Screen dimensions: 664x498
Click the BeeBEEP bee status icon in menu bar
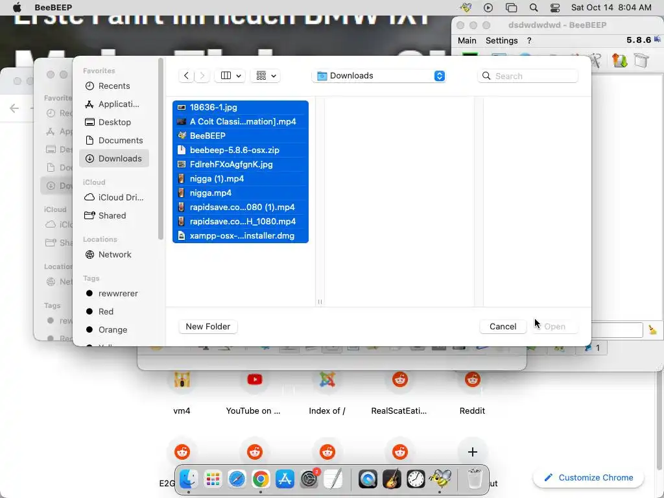(x=466, y=7)
